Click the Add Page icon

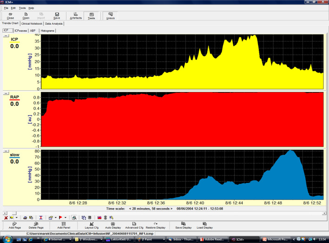click(x=14, y=225)
